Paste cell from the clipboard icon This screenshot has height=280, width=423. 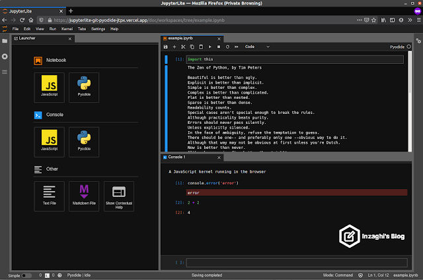pos(201,47)
